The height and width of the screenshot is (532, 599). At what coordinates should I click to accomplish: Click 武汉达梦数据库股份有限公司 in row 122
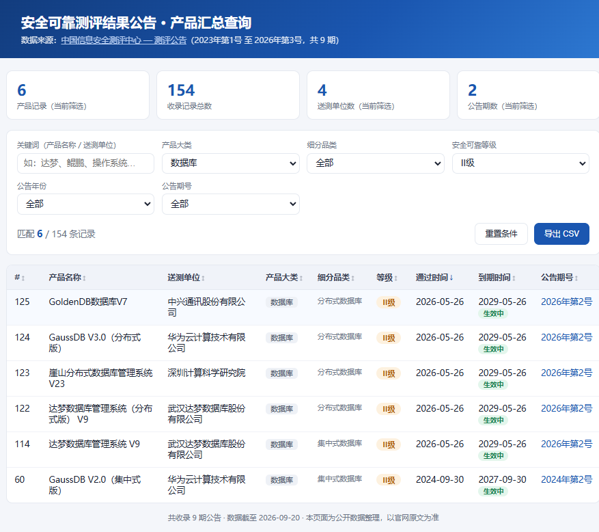tap(206, 414)
